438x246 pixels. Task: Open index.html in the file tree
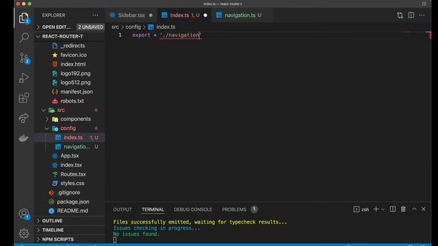click(73, 64)
